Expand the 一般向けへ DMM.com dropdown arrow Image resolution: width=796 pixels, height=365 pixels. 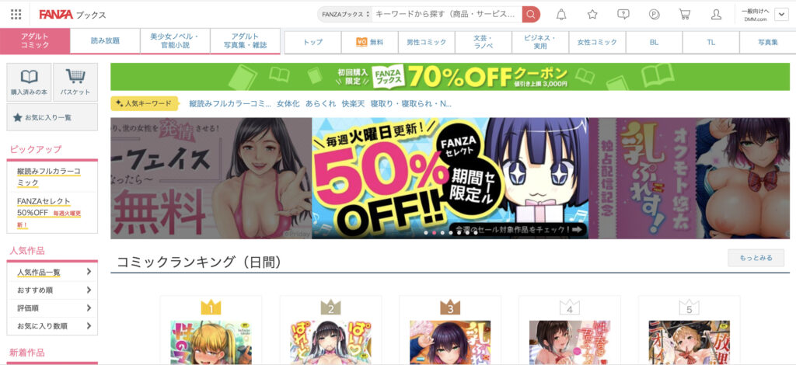[x=780, y=15]
